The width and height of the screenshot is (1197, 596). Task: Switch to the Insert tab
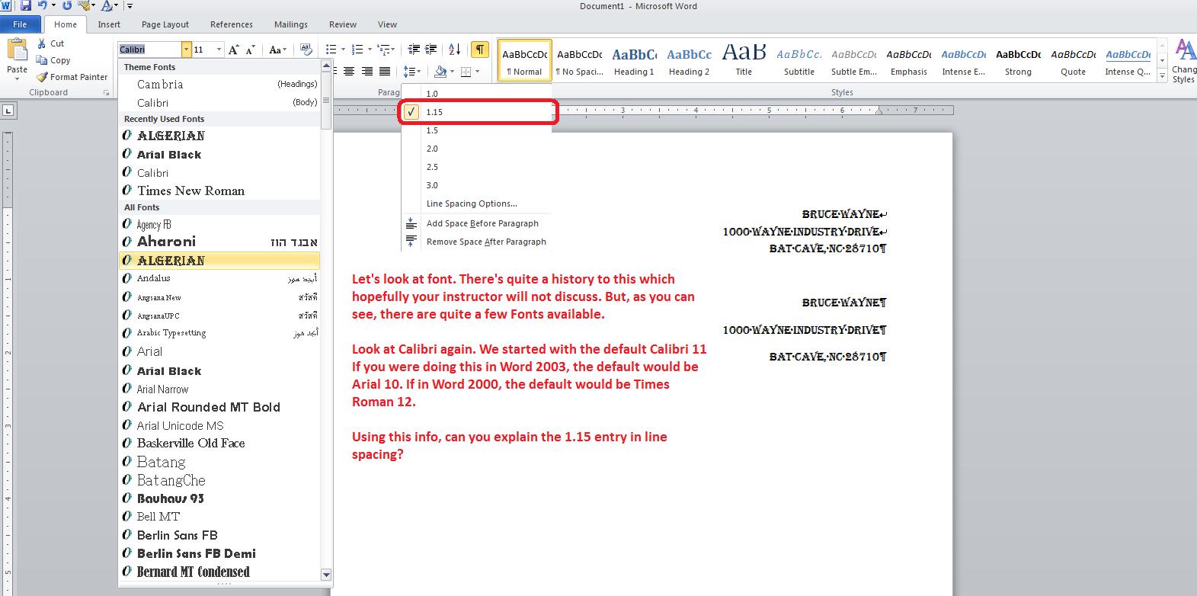tap(109, 24)
